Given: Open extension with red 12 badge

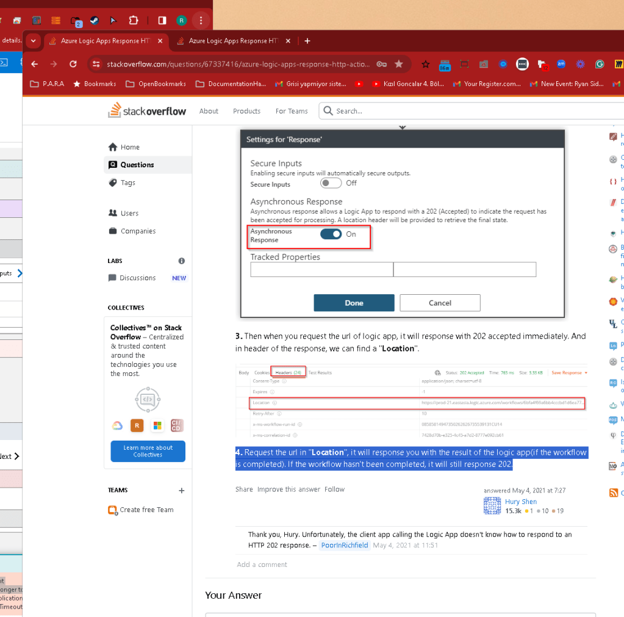Looking at the screenshot, I should 543,65.
